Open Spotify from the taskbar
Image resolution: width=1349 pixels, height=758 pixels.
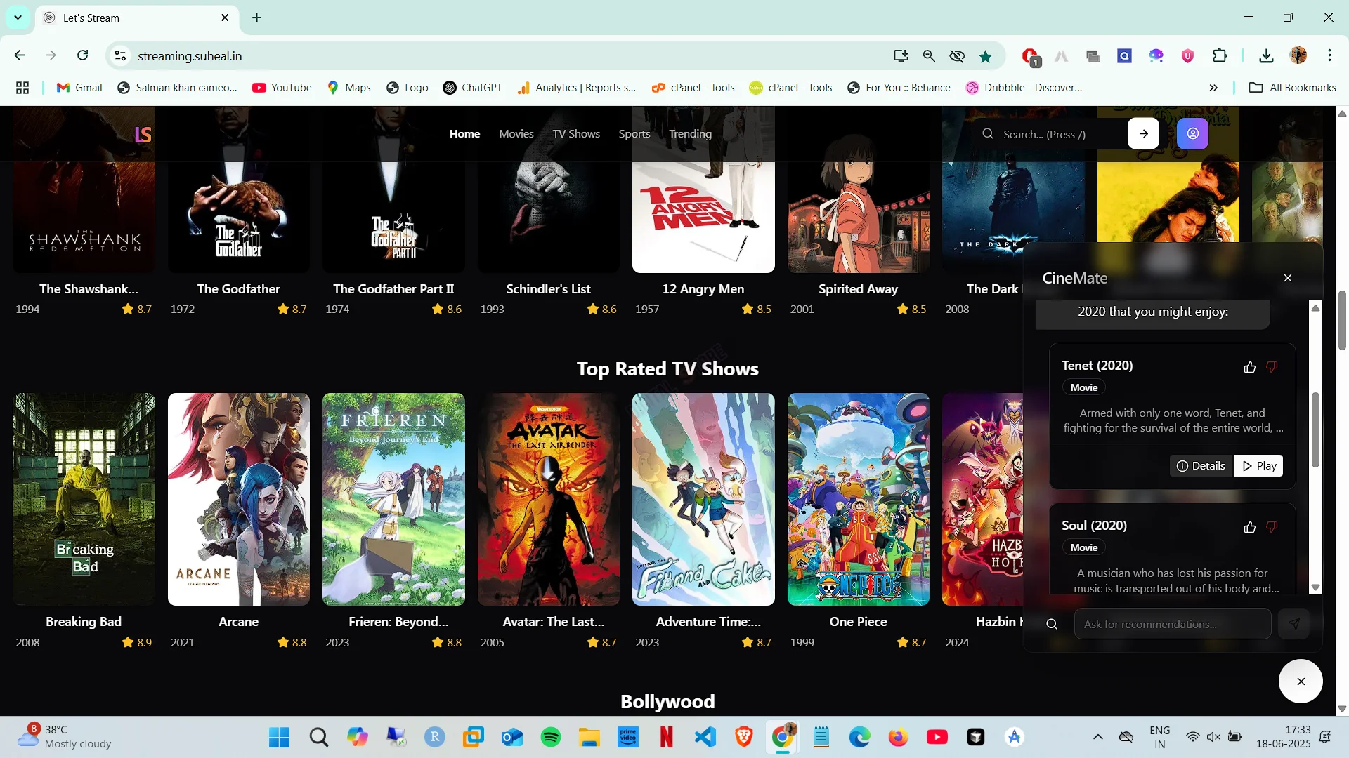[x=551, y=737]
